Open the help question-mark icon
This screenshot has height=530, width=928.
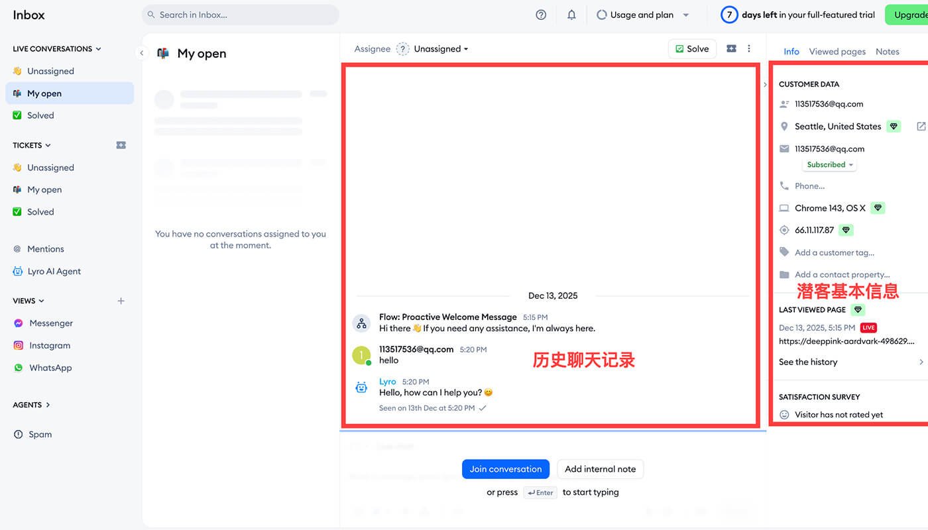[540, 14]
